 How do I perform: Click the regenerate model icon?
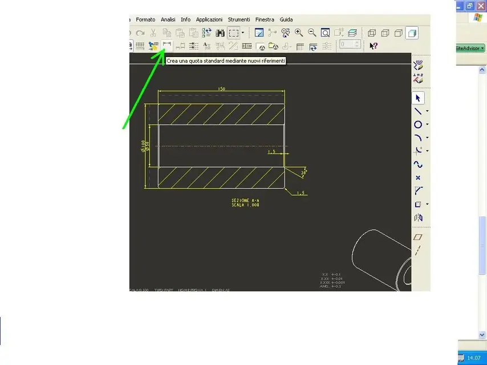pos(206,33)
